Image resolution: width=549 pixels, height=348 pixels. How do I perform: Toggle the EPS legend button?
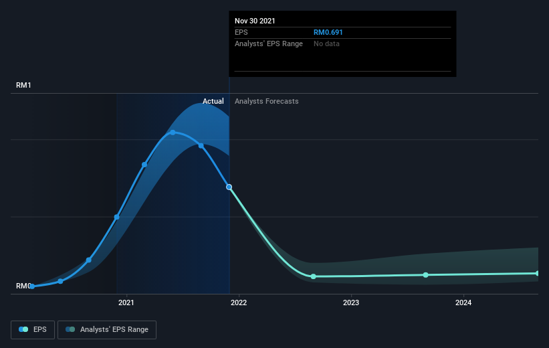click(33, 330)
